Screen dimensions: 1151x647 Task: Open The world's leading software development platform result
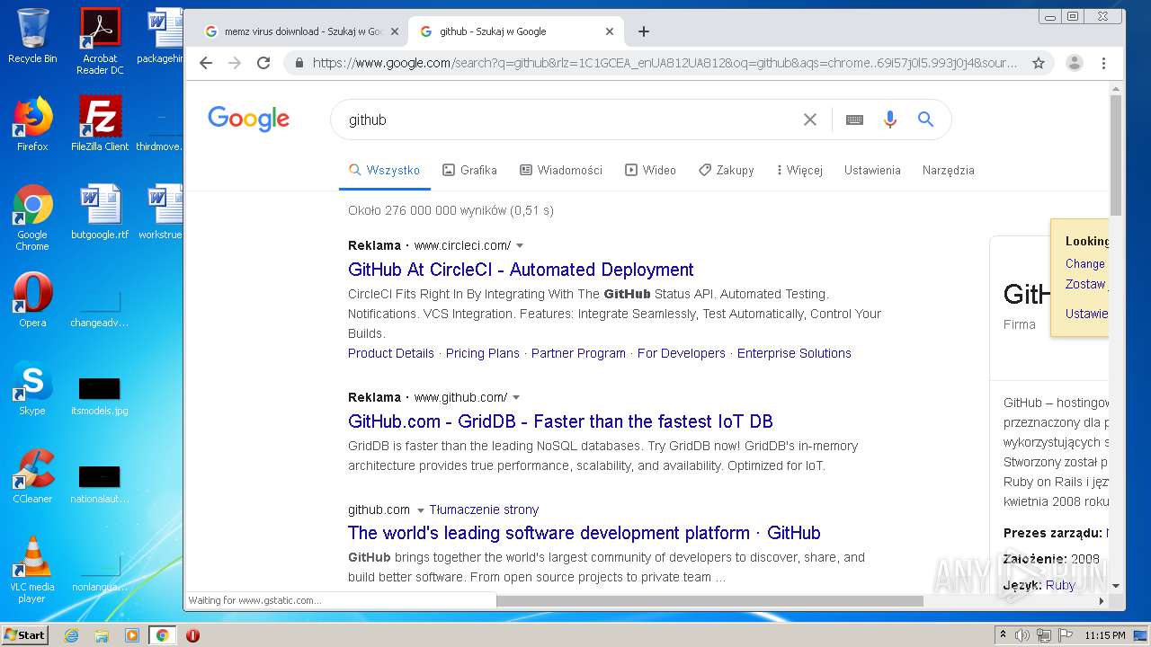(x=584, y=533)
